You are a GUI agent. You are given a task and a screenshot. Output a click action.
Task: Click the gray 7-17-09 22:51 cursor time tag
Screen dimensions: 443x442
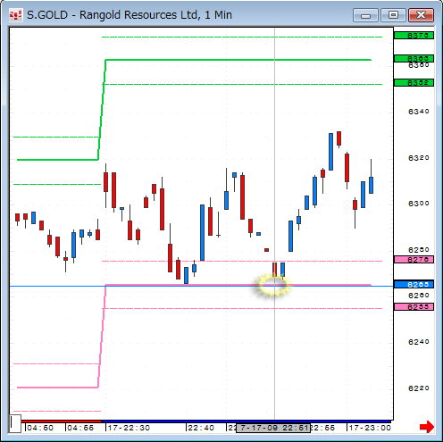(x=273, y=428)
